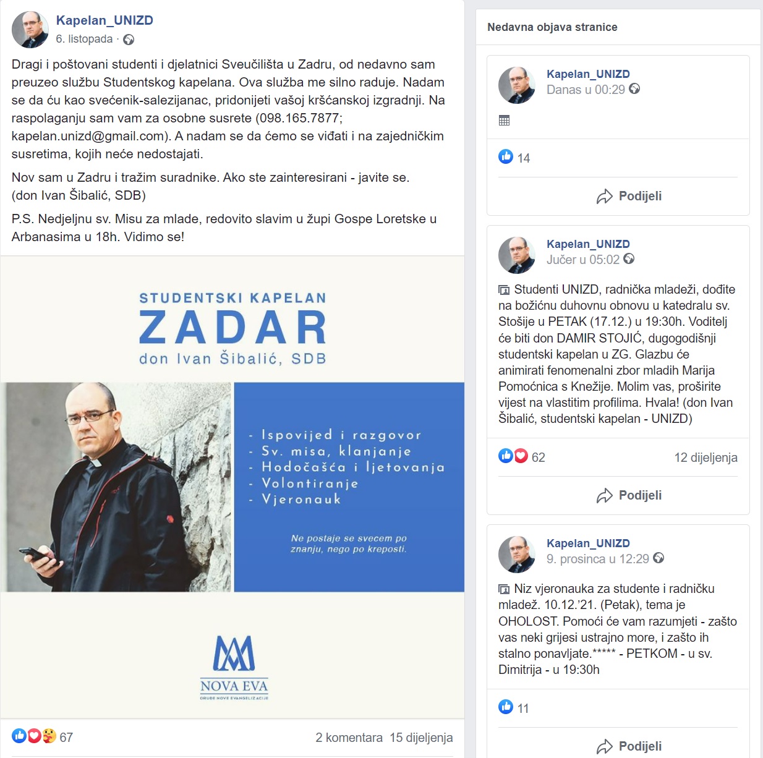Click the globe icon next to Danas u 00:29
Image resolution: width=763 pixels, height=758 pixels.
coord(634,89)
